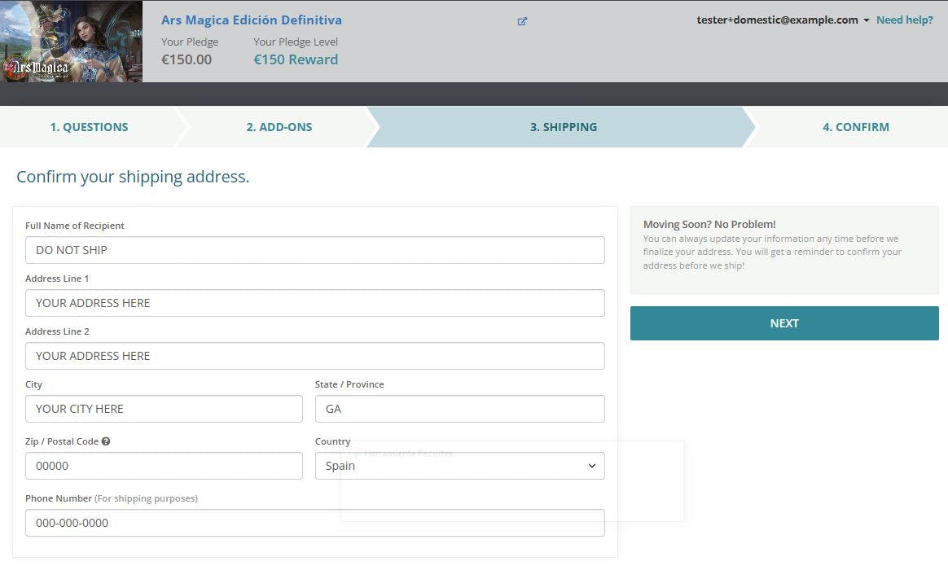Click the €150 Reward pledge level link
This screenshot has width=948, height=579.
[x=296, y=59]
